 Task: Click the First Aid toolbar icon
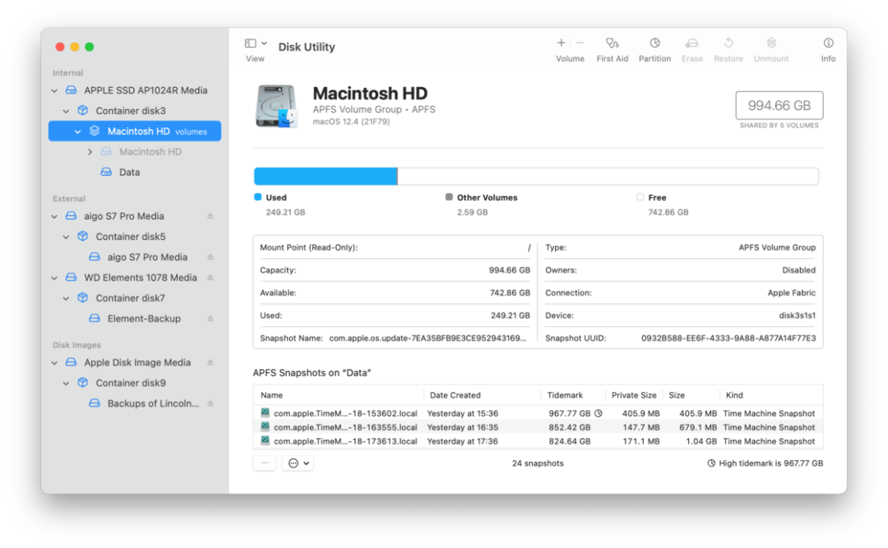coord(612,44)
